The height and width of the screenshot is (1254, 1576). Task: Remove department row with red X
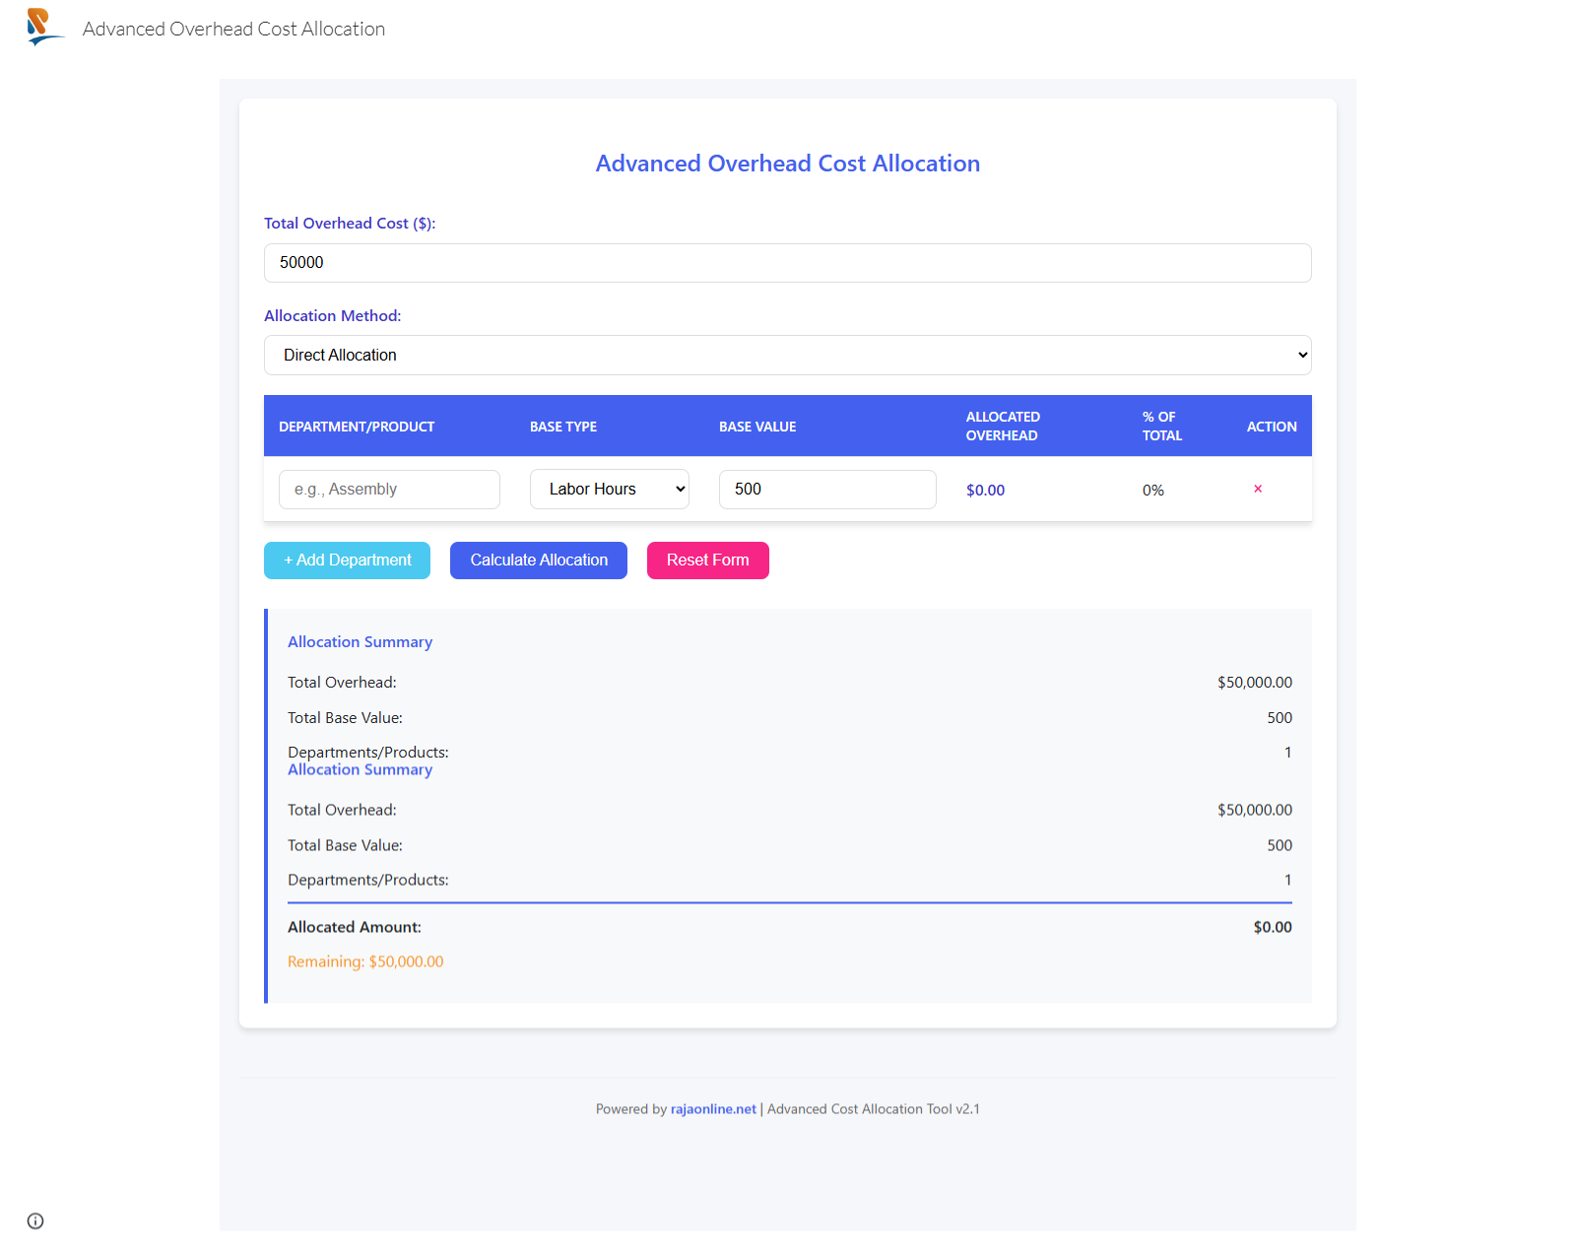pyautogui.click(x=1258, y=489)
